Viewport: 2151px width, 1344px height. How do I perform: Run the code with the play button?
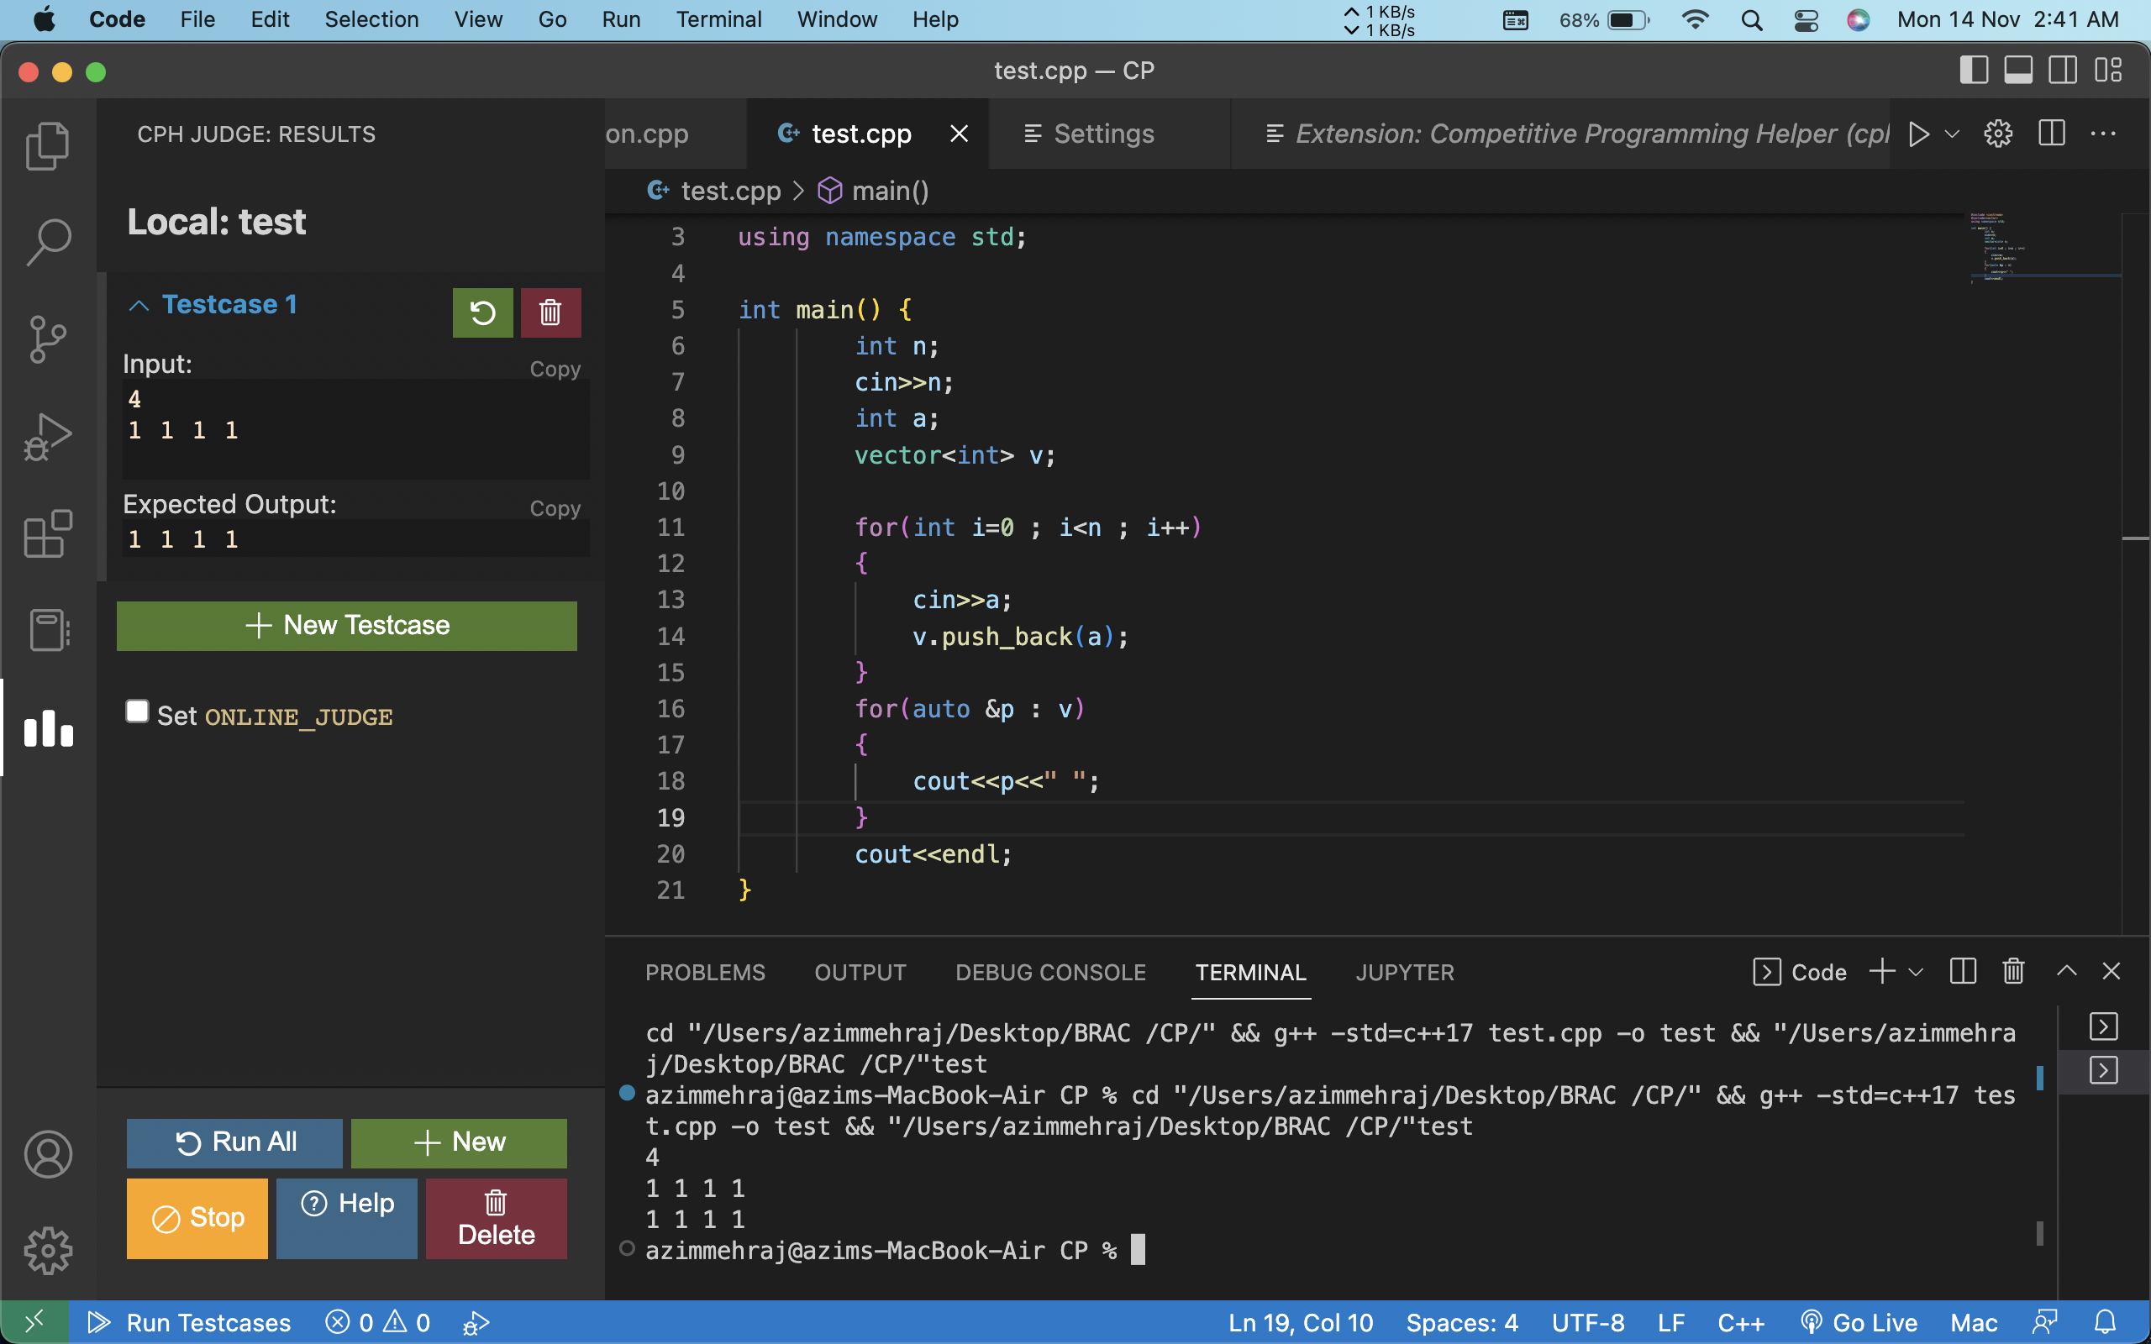[x=1920, y=134]
